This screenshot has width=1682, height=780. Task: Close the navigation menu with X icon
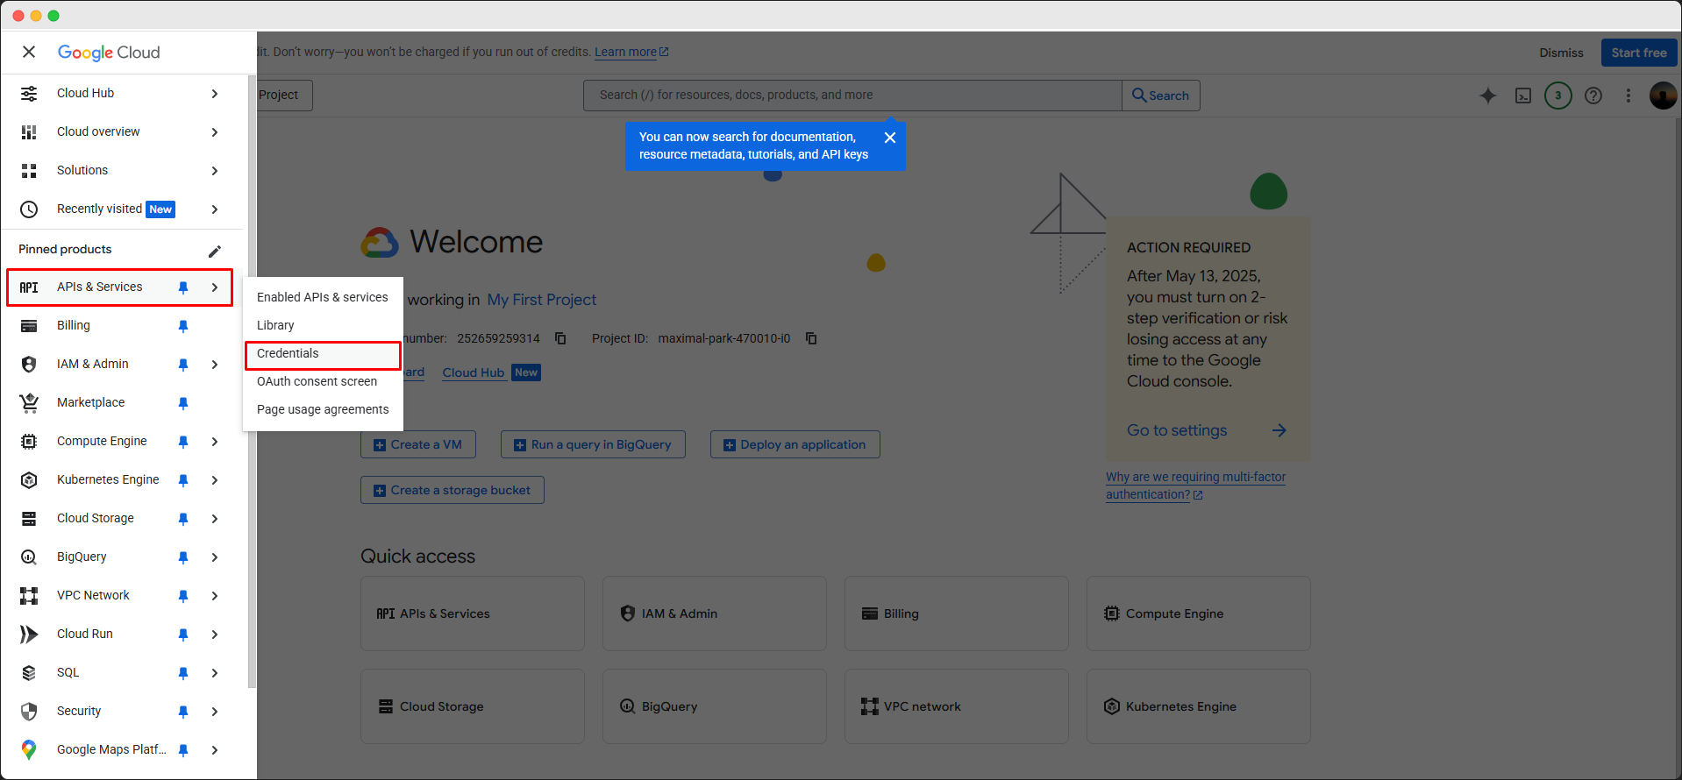pyautogui.click(x=29, y=52)
